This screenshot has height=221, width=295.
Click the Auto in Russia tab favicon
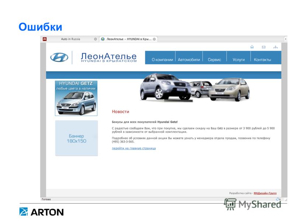(45, 39)
